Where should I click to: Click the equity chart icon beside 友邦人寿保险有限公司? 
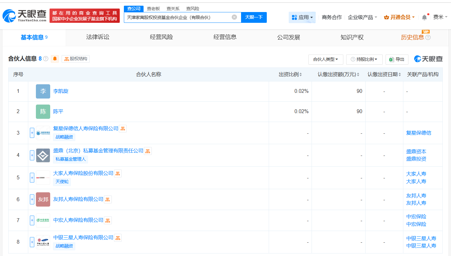[x=107, y=199]
